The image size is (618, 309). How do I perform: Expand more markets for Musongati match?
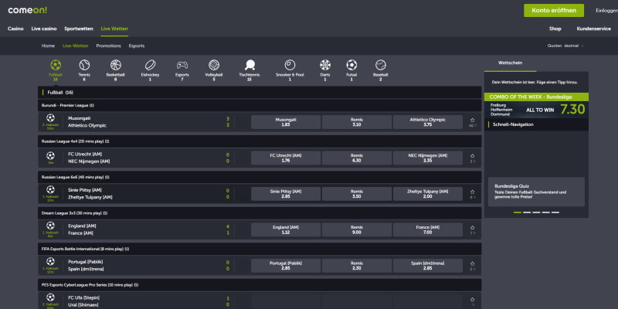point(473,126)
